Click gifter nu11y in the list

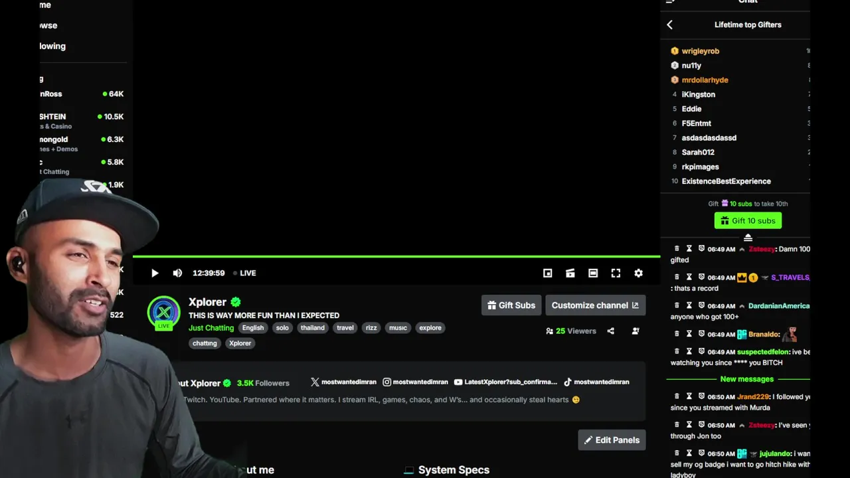pos(691,66)
